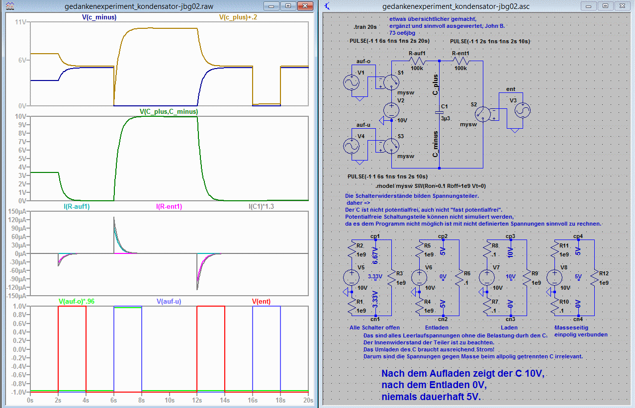Select the V6 voltage source symbol
This screenshot has height=408, width=635.
(419, 277)
